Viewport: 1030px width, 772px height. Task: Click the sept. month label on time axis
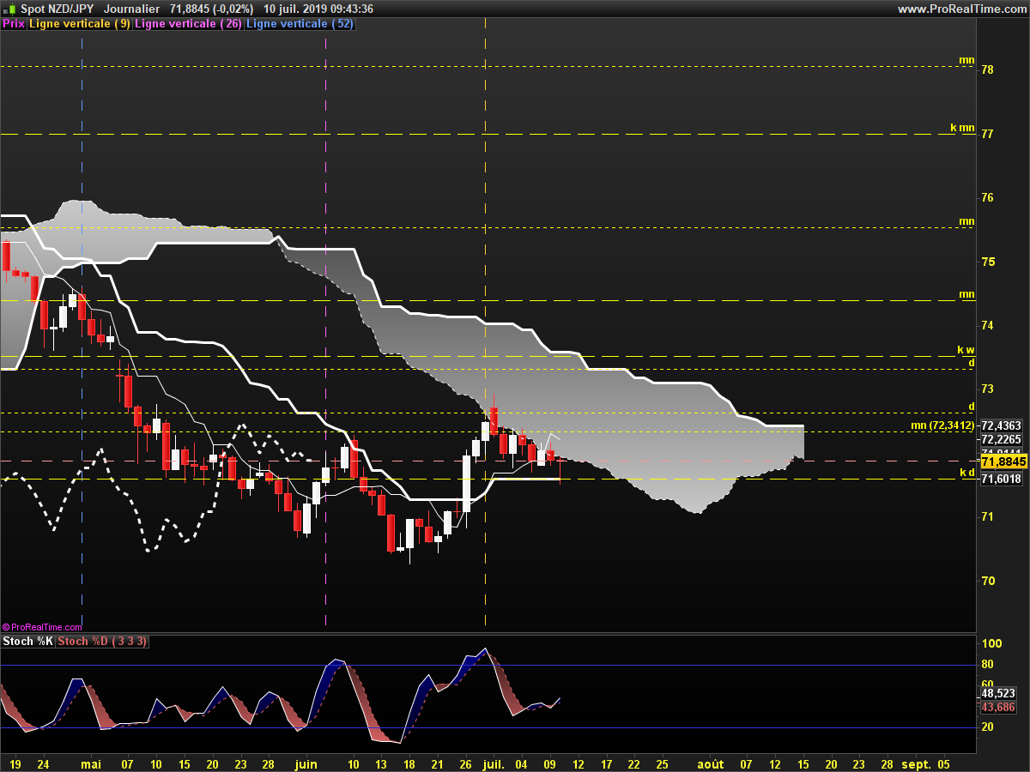click(916, 763)
